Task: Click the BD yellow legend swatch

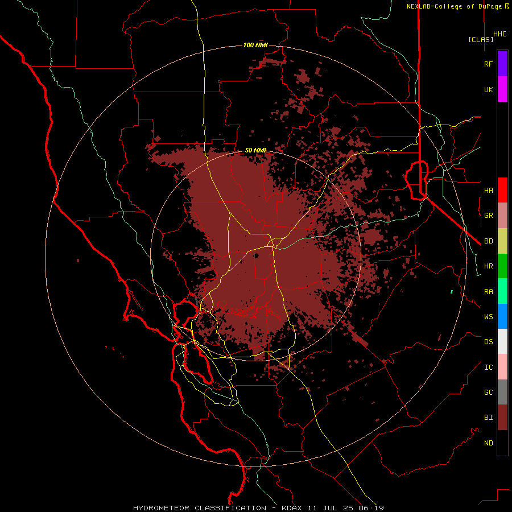Action: click(x=502, y=241)
